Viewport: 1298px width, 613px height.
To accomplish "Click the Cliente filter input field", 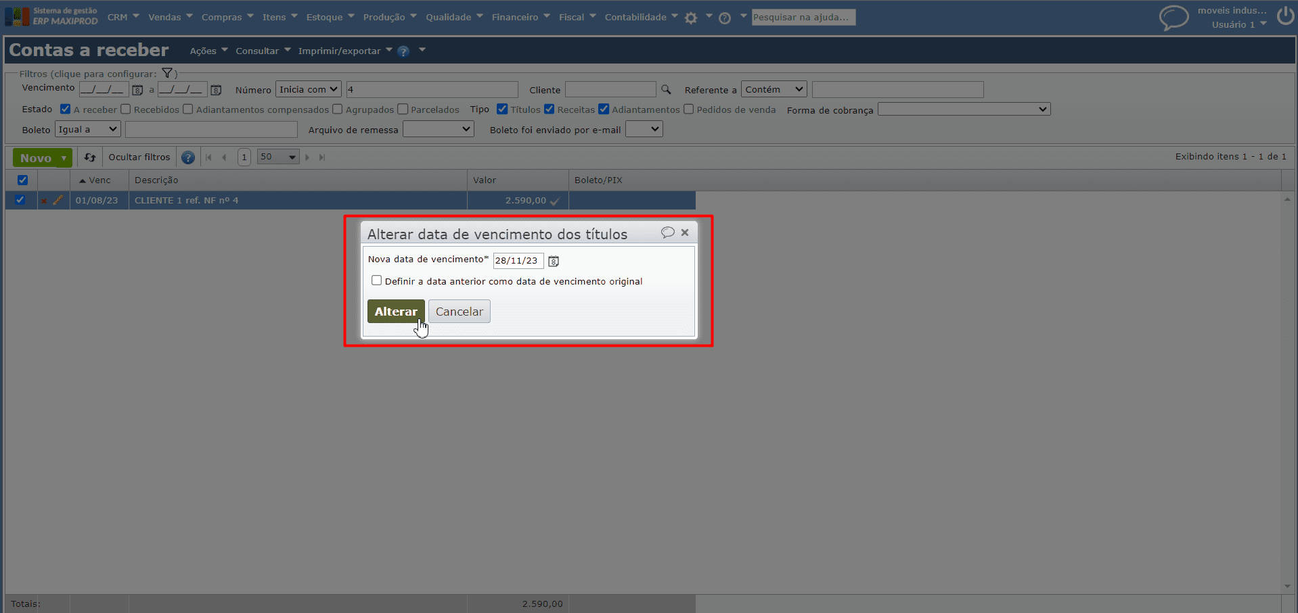I will [x=610, y=89].
